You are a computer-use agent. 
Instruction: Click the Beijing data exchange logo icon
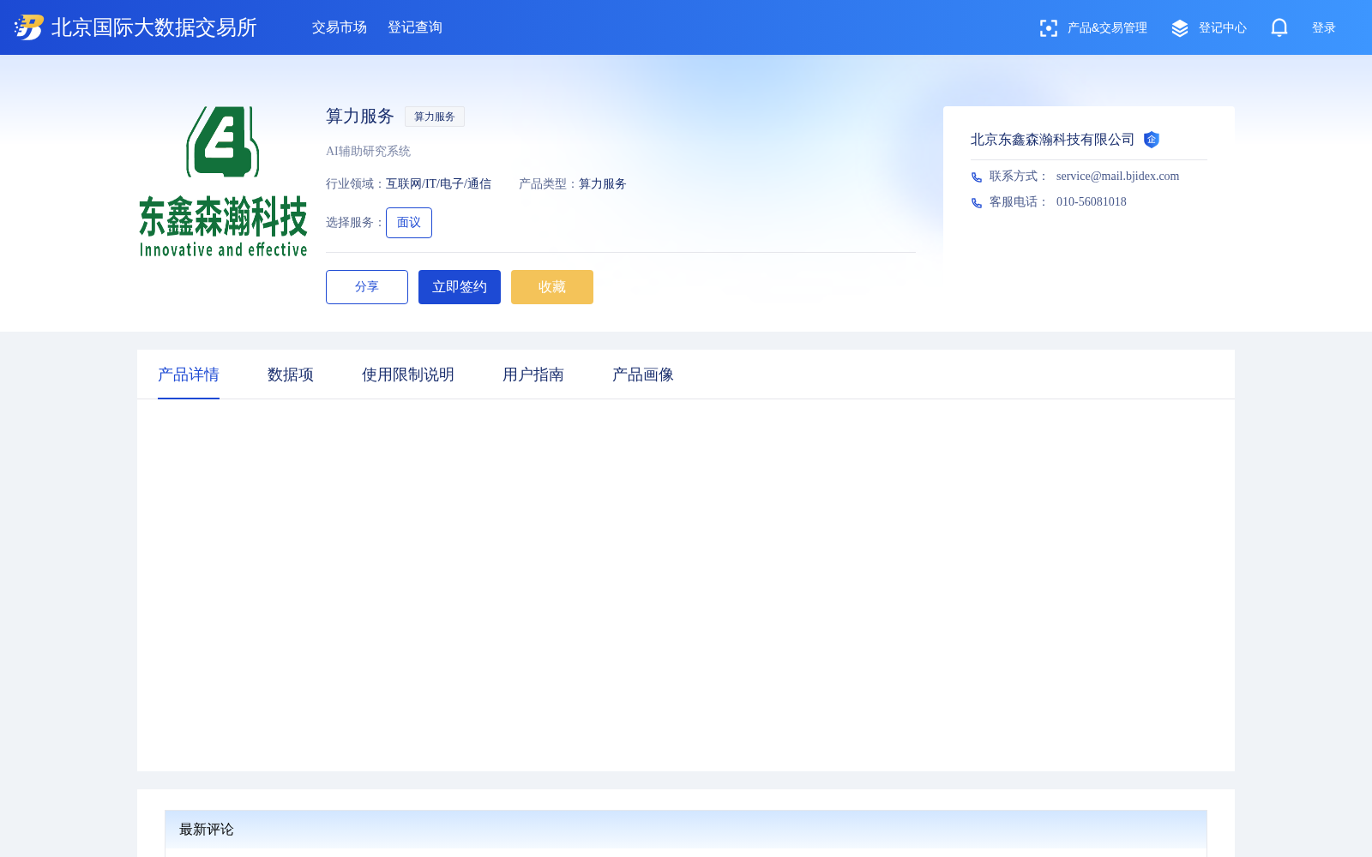point(29,27)
